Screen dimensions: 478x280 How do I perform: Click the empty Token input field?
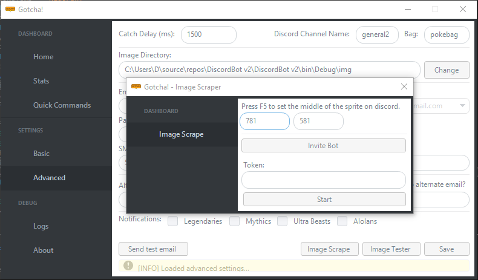point(324,180)
